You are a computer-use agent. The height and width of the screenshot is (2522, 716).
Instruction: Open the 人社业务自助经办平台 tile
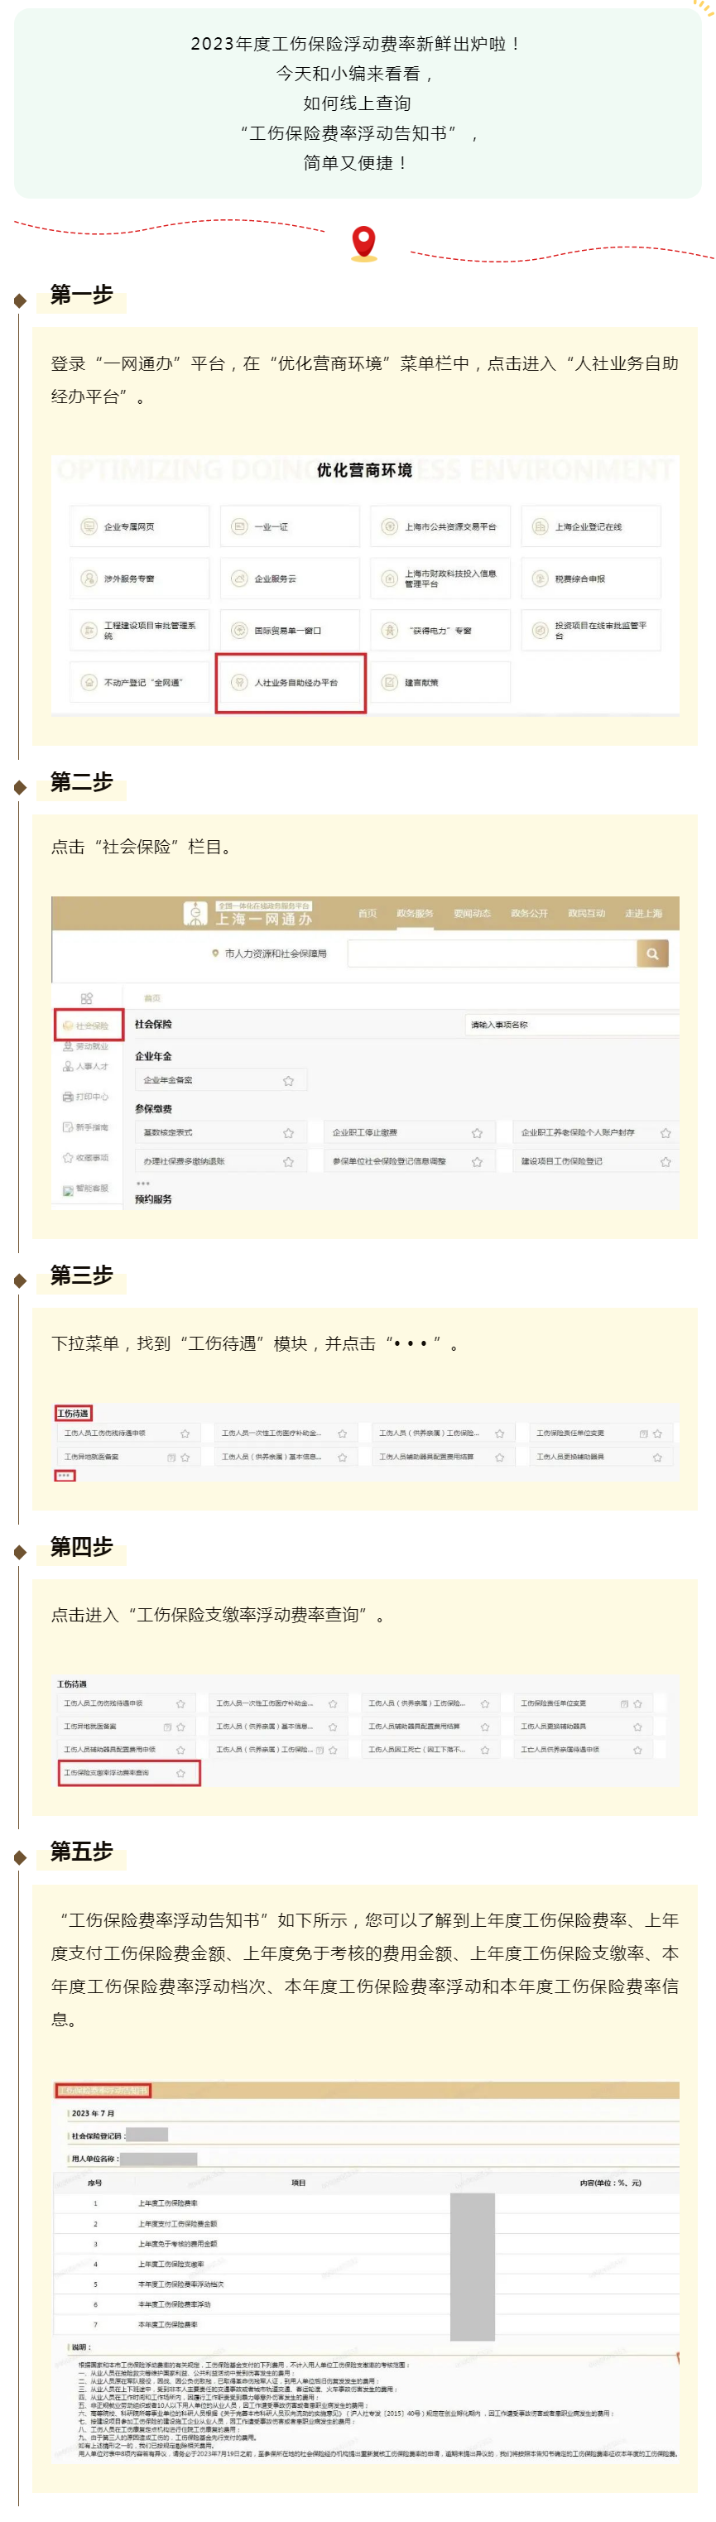(x=291, y=682)
